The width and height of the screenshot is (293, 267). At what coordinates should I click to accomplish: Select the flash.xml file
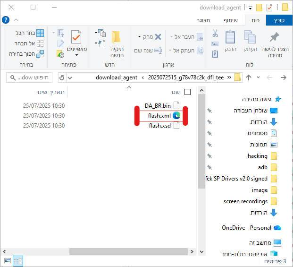pyautogui.click(x=159, y=115)
